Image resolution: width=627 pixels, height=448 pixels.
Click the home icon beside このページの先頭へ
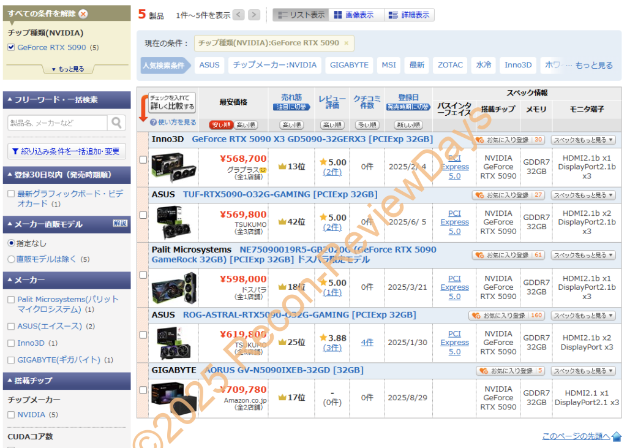616,436
